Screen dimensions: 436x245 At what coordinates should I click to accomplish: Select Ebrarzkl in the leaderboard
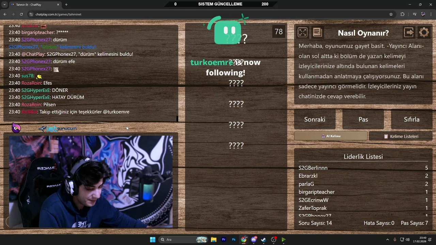pyautogui.click(x=363, y=176)
